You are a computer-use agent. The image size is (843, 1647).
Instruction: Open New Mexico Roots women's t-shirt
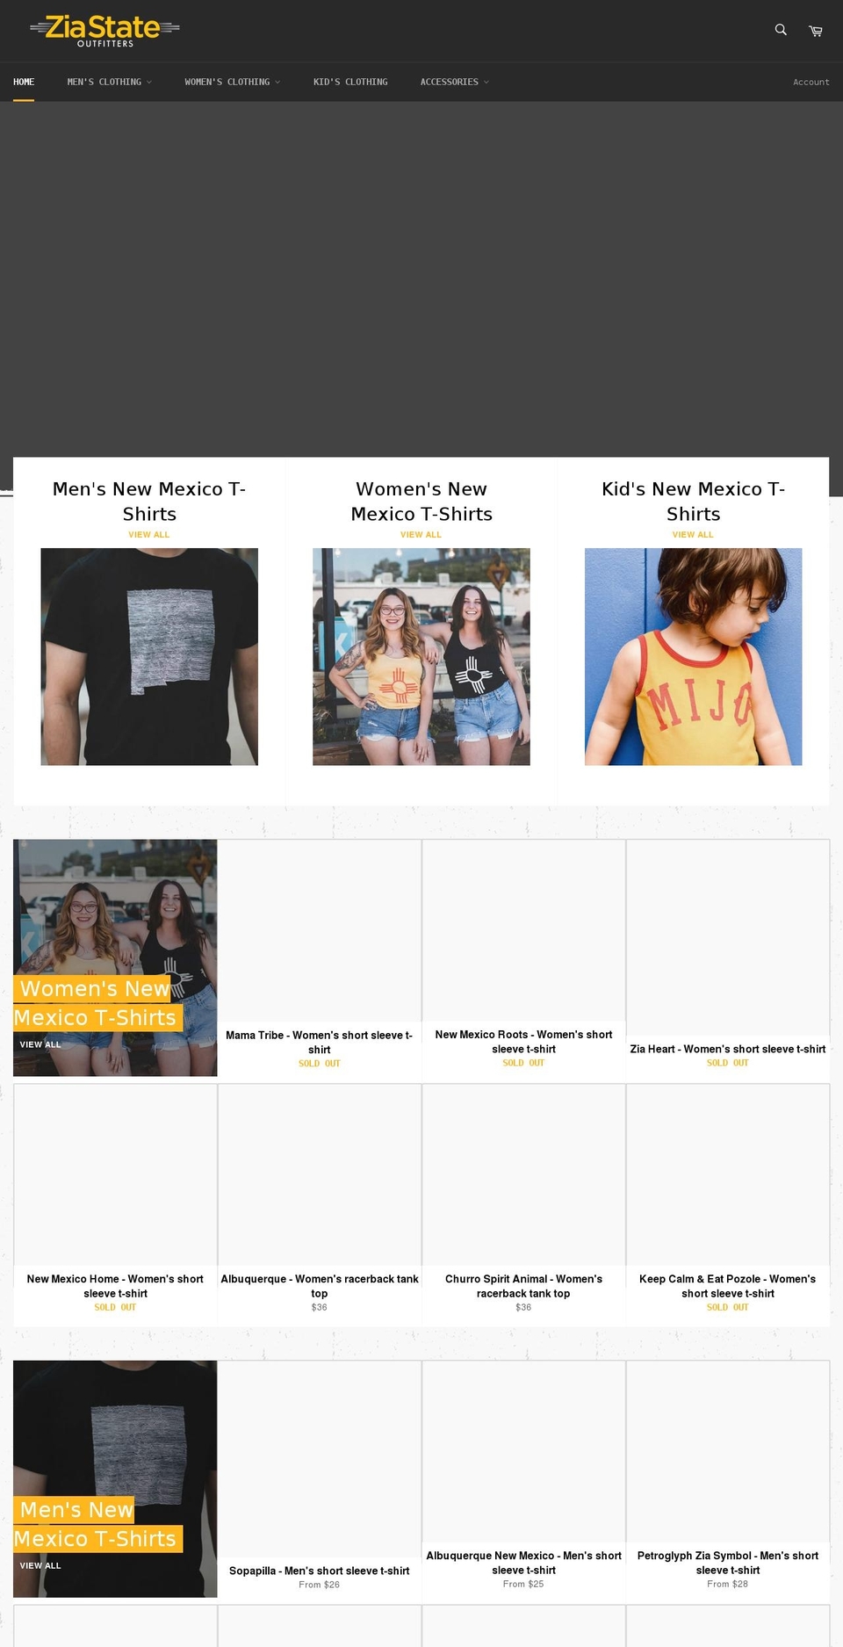(x=524, y=1042)
